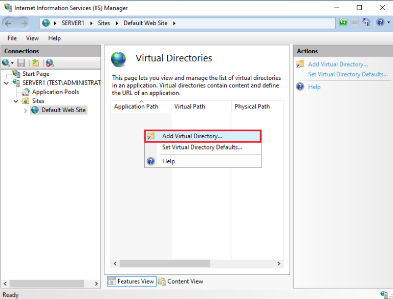
Task: Open Start Page in Connections tree
Action: (x=36, y=74)
